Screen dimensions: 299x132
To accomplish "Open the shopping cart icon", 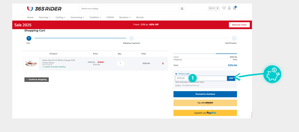I will pyautogui.click(x=234, y=8).
